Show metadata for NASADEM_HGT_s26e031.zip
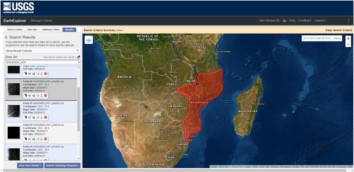 [37, 117]
